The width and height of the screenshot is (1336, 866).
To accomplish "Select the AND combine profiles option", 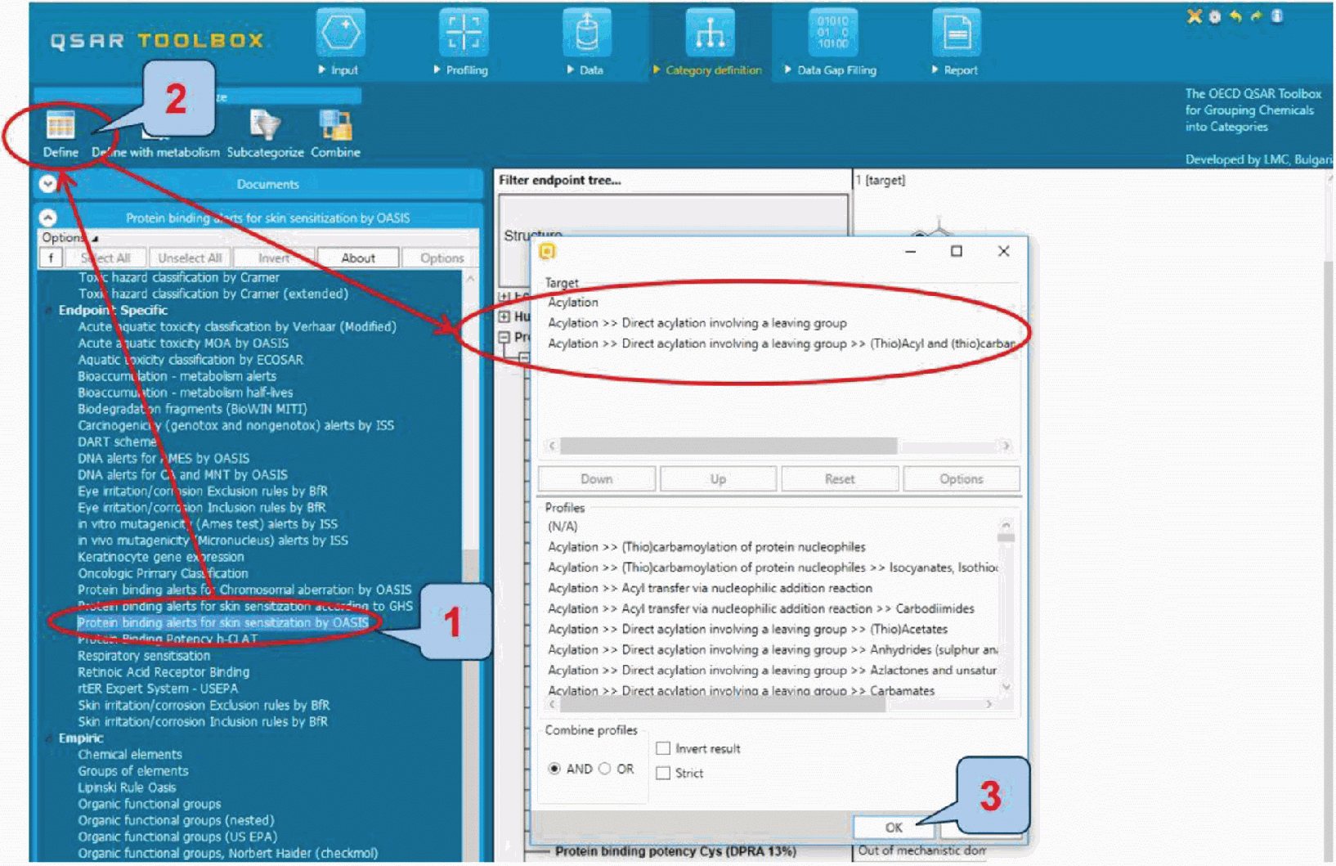I will [x=554, y=769].
